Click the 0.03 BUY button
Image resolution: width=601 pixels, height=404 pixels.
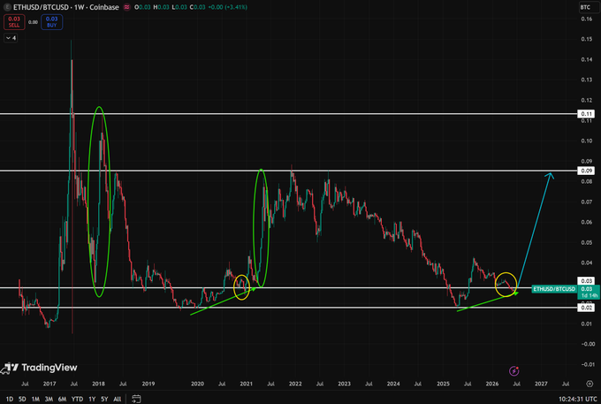[x=51, y=22]
